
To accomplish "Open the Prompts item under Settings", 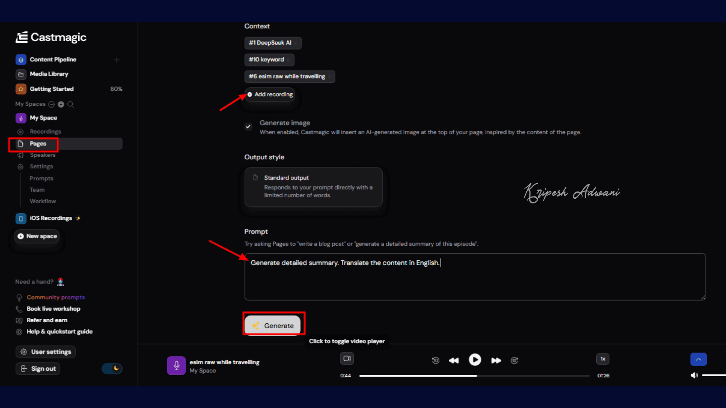I will (x=41, y=178).
